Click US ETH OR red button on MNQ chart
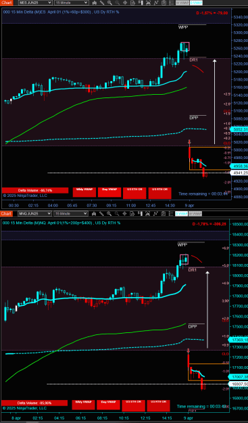 [x=133, y=405]
